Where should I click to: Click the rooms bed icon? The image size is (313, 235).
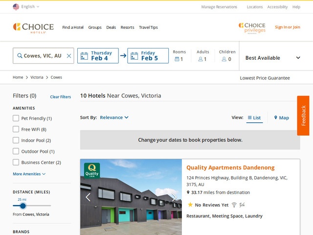[177, 59]
